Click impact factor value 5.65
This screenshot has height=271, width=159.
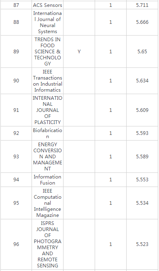coord(142,52)
